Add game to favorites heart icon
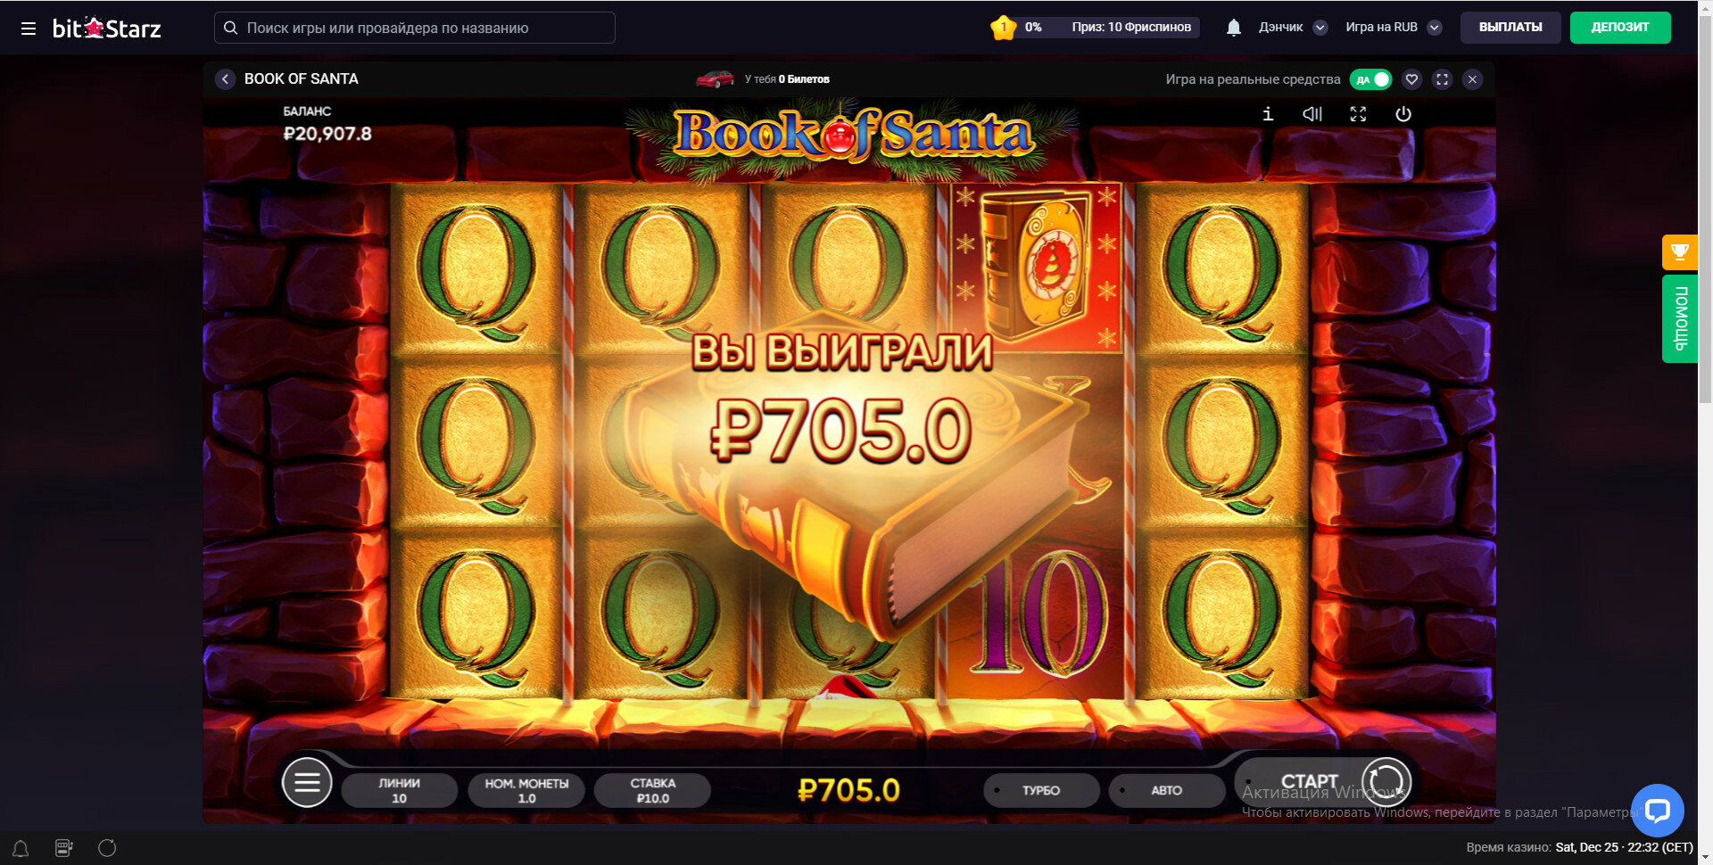 (1411, 79)
